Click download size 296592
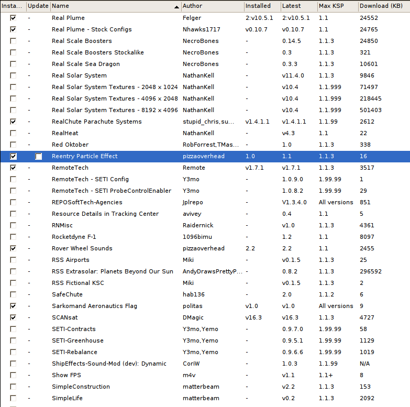The image size is (410, 407). [x=371, y=271]
